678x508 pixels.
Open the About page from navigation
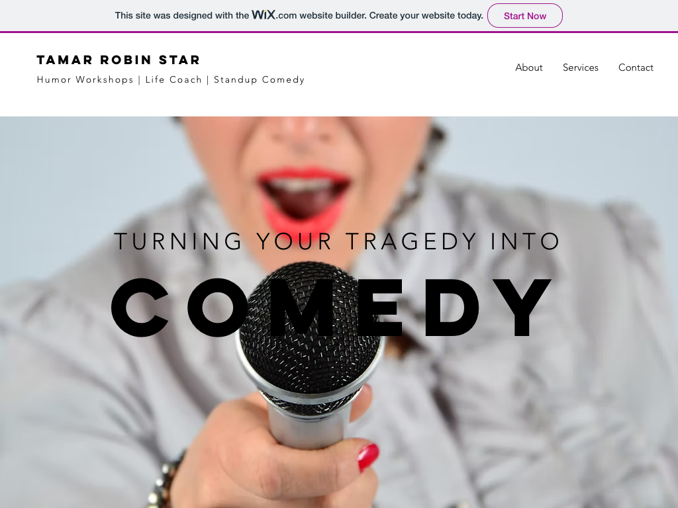click(x=528, y=67)
